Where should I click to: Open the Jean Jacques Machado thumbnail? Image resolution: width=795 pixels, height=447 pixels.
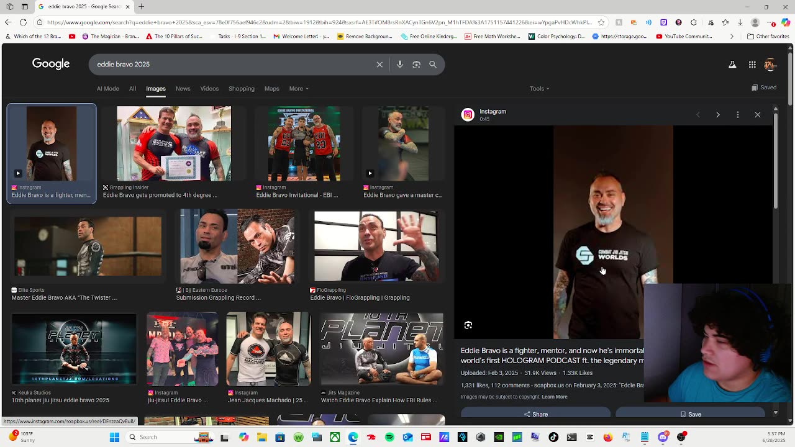click(268, 349)
